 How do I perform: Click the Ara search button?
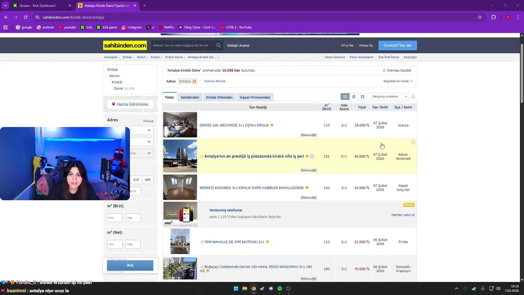pos(130,265)
